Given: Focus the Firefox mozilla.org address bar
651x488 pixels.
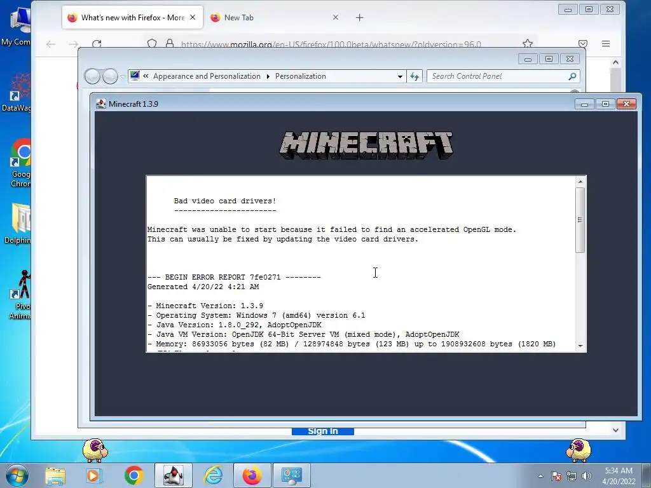Looking at the screenshot, I should pos(331,44).
